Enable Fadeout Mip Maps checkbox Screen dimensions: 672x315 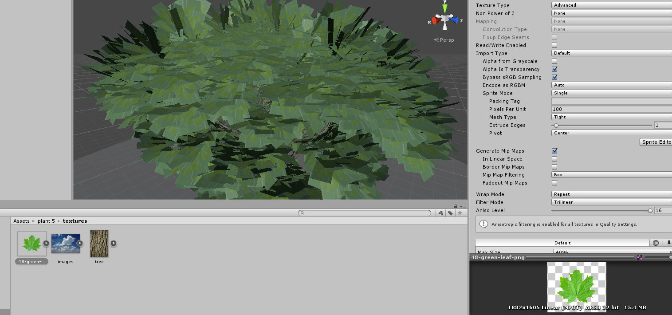(554, 183)
